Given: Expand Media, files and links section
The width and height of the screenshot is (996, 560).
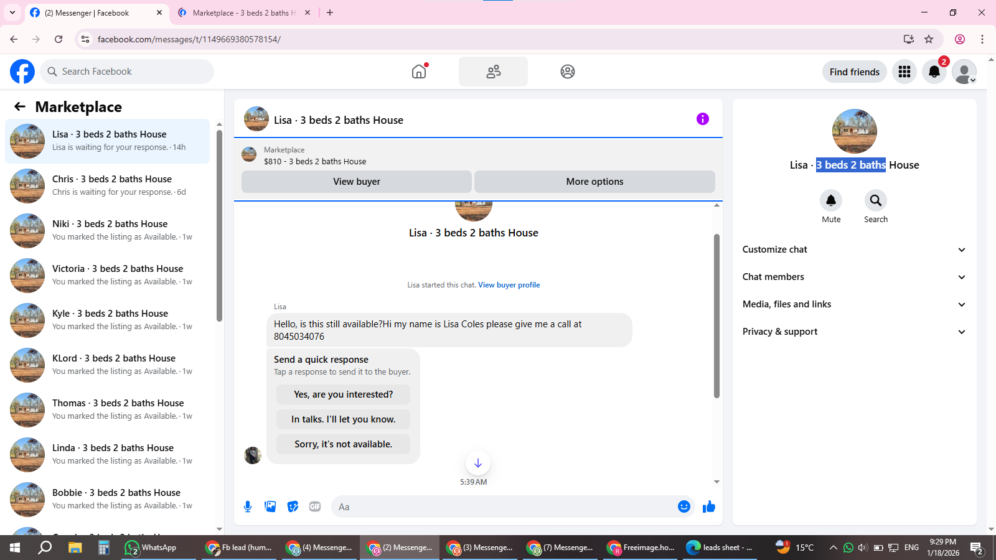Looking at the screenshot, I should click(x=854, y=304).
